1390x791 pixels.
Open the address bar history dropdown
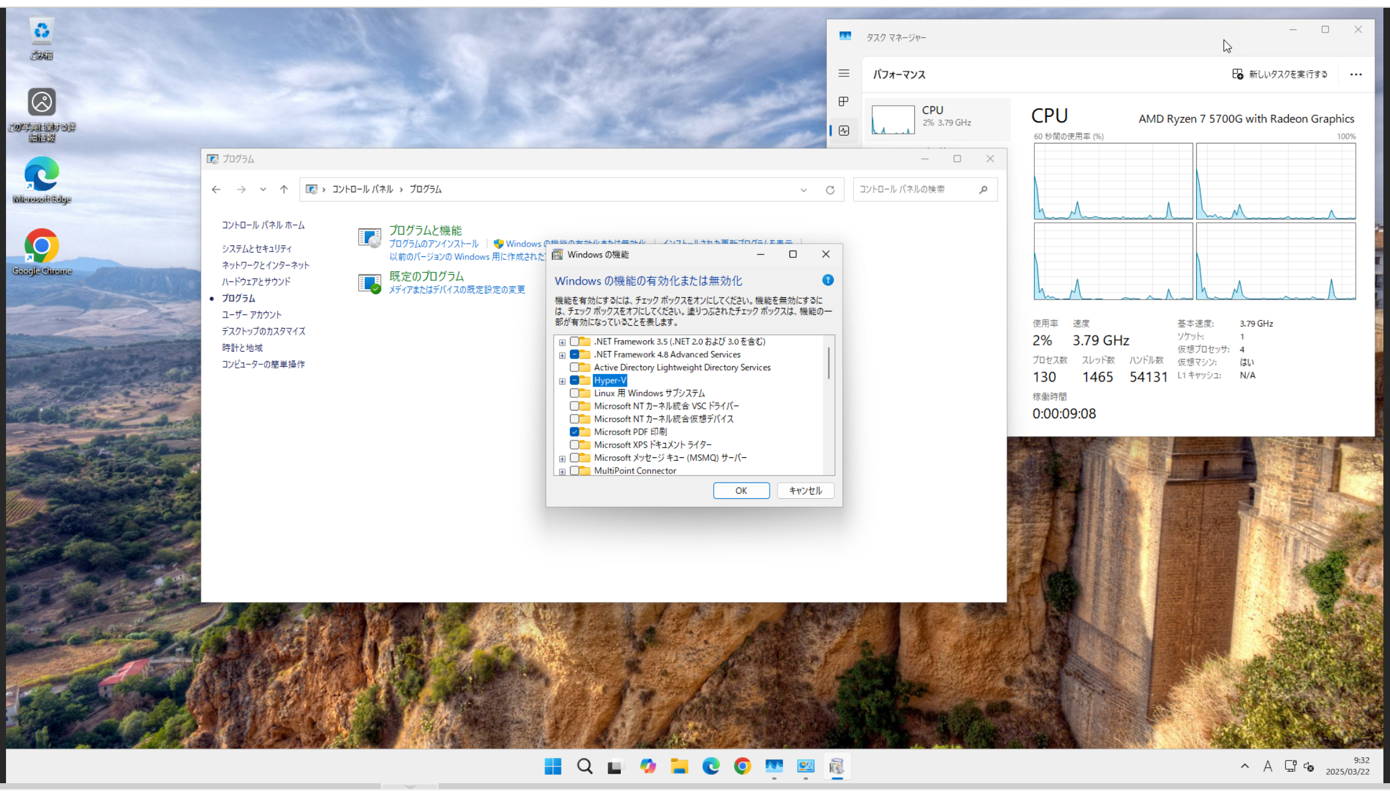(803, 190)
